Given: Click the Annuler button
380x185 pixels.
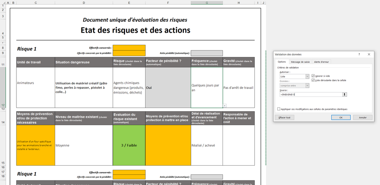Looking at the screenshot, I should pos(363,117).
